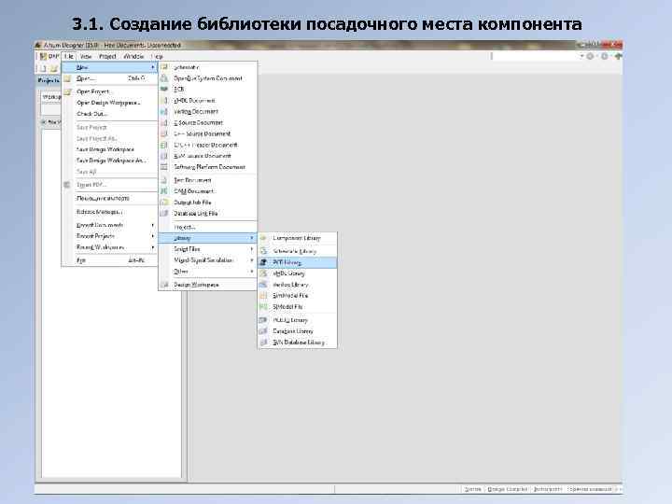Click the SIModel File icon
672x504 pixels.
click(x=263, y=307)
